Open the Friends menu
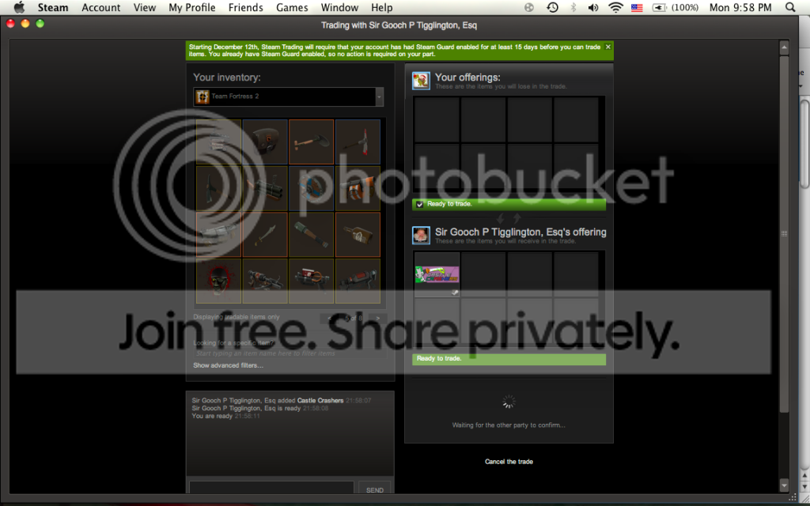This screenshot has height=506, width=810. [245, 7]
